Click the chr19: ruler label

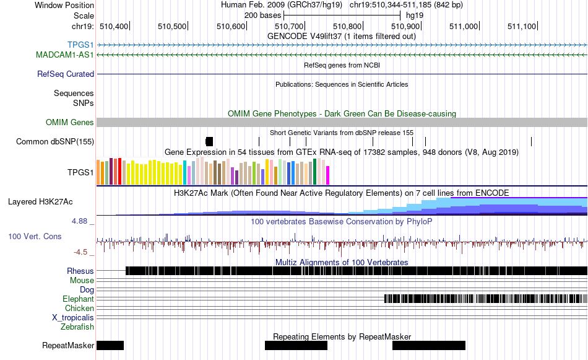point(82,26)
